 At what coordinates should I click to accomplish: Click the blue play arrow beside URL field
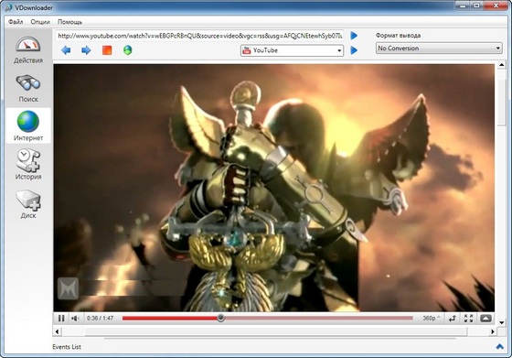(x=354, y=36)
